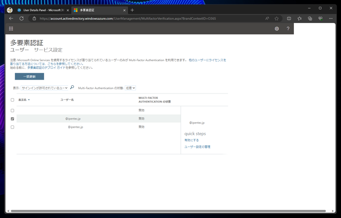The height and width of the screenshot is (218, 341).
Task: Check the first user row checkbox
Action: (x=13, y=111)
